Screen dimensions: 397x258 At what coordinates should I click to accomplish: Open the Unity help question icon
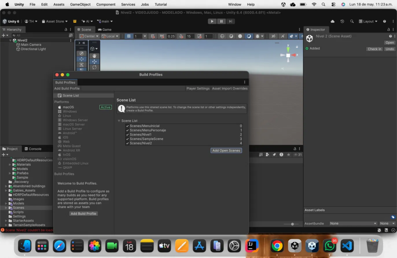pyautogui.click(x=384, y=21)
